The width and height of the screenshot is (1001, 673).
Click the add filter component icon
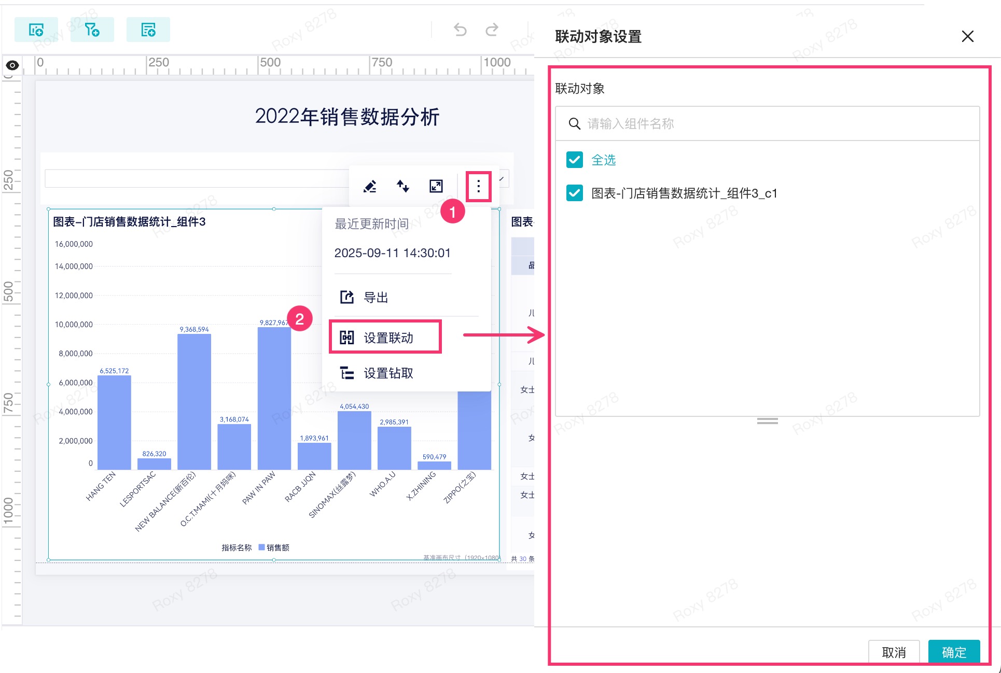[92, 30]
